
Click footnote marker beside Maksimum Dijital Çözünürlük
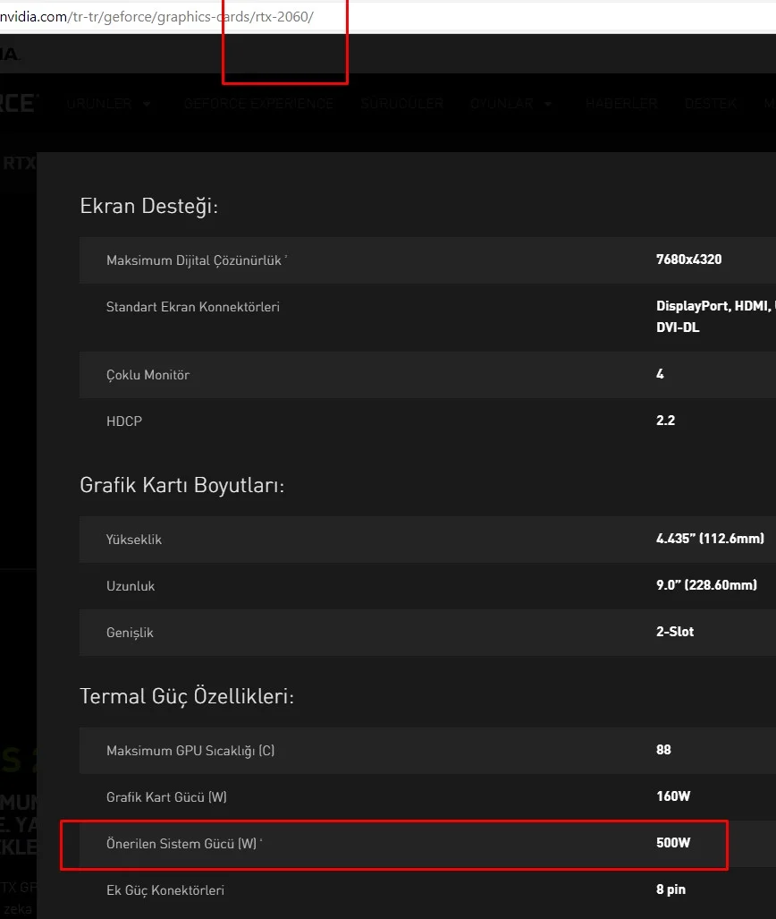coord(286,258)
